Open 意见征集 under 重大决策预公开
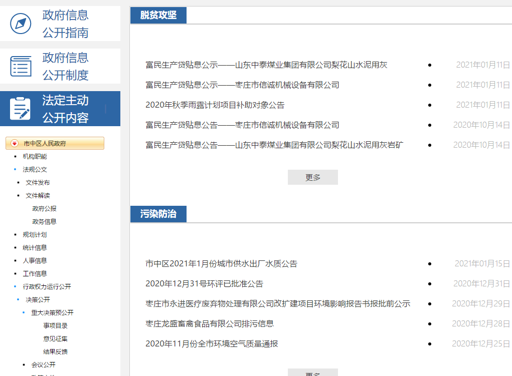This screenshot has width=512, height=376. tap(55, 339)
